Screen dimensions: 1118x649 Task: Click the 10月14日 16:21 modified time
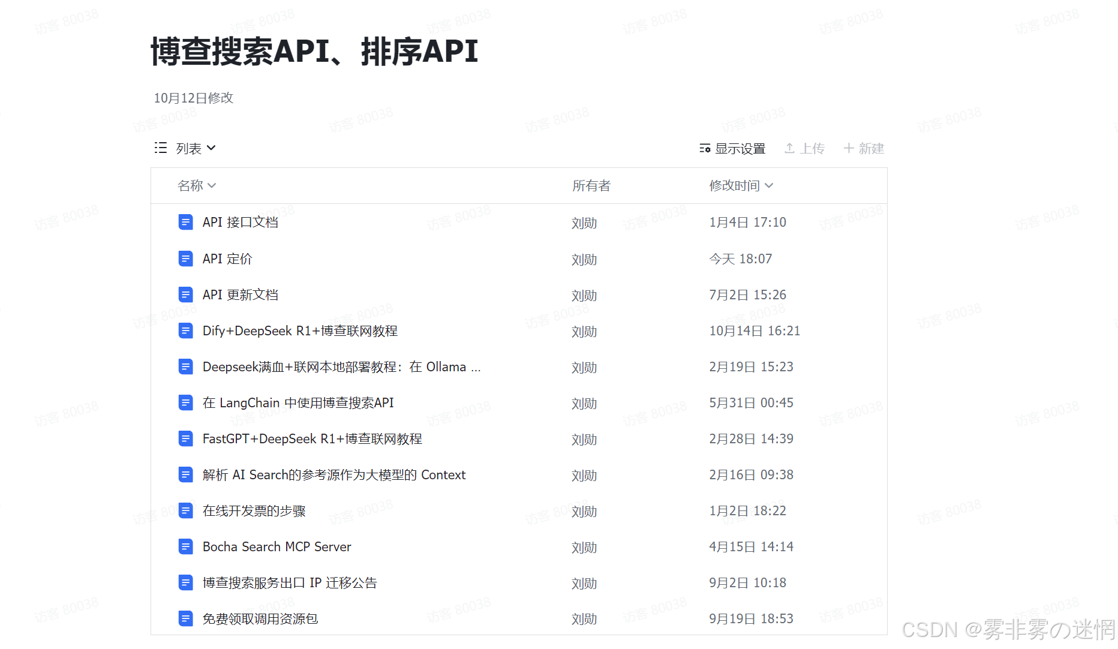pos(755,330)
